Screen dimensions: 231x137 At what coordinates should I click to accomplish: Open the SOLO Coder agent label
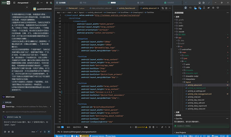[x=9, y=97]
